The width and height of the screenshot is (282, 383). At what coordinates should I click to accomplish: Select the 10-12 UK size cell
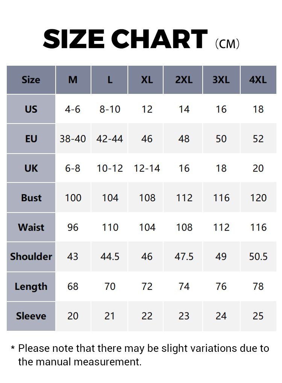110,169
